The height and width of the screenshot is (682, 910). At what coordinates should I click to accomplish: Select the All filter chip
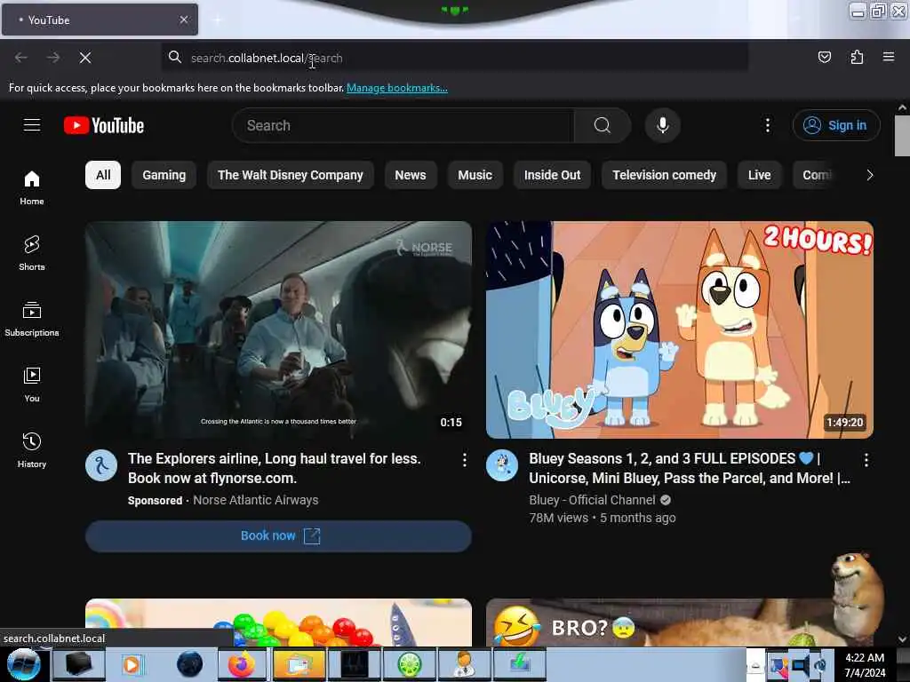pyautogui.click(x=103, y=175)
